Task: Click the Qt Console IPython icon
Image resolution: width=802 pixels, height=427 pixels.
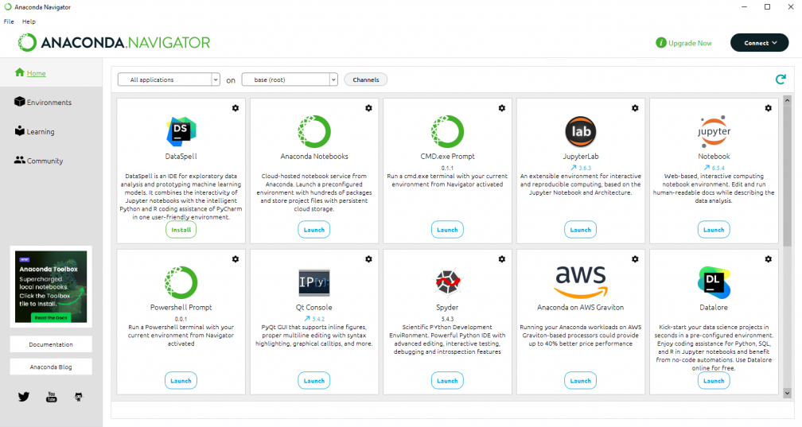Action: click(314, 282)
